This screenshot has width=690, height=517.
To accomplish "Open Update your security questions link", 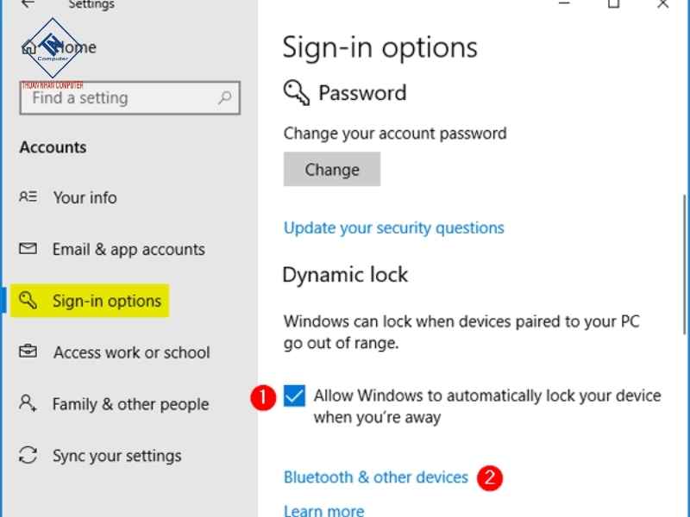I will pyautogui.click(x=393, y=228).
